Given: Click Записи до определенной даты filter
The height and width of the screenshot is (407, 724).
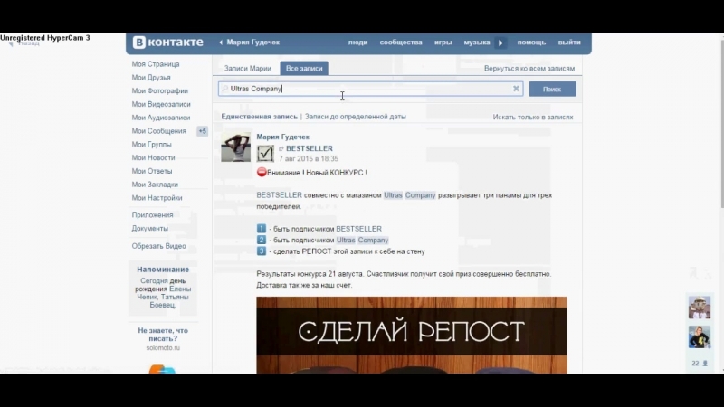Looking at the screenshot, I should [x=355, y=117].
